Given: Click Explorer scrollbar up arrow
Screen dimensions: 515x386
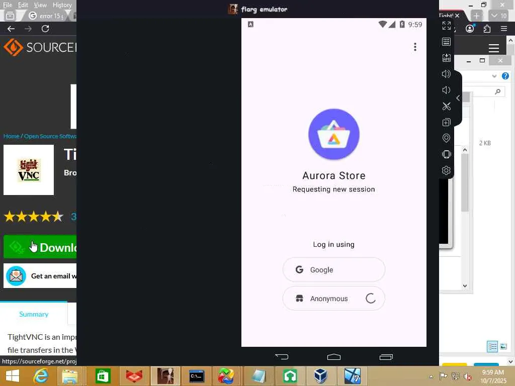Looking at the screenshot, I should [x=465, y=150].
